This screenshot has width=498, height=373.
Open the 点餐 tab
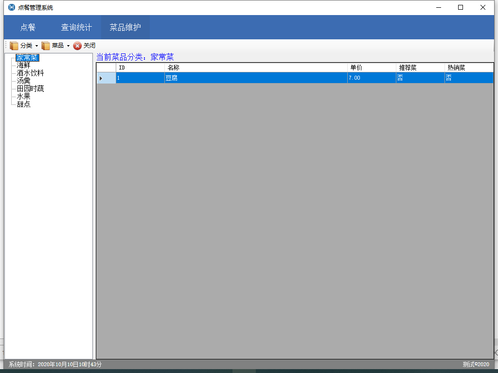(x=28, y=27)
